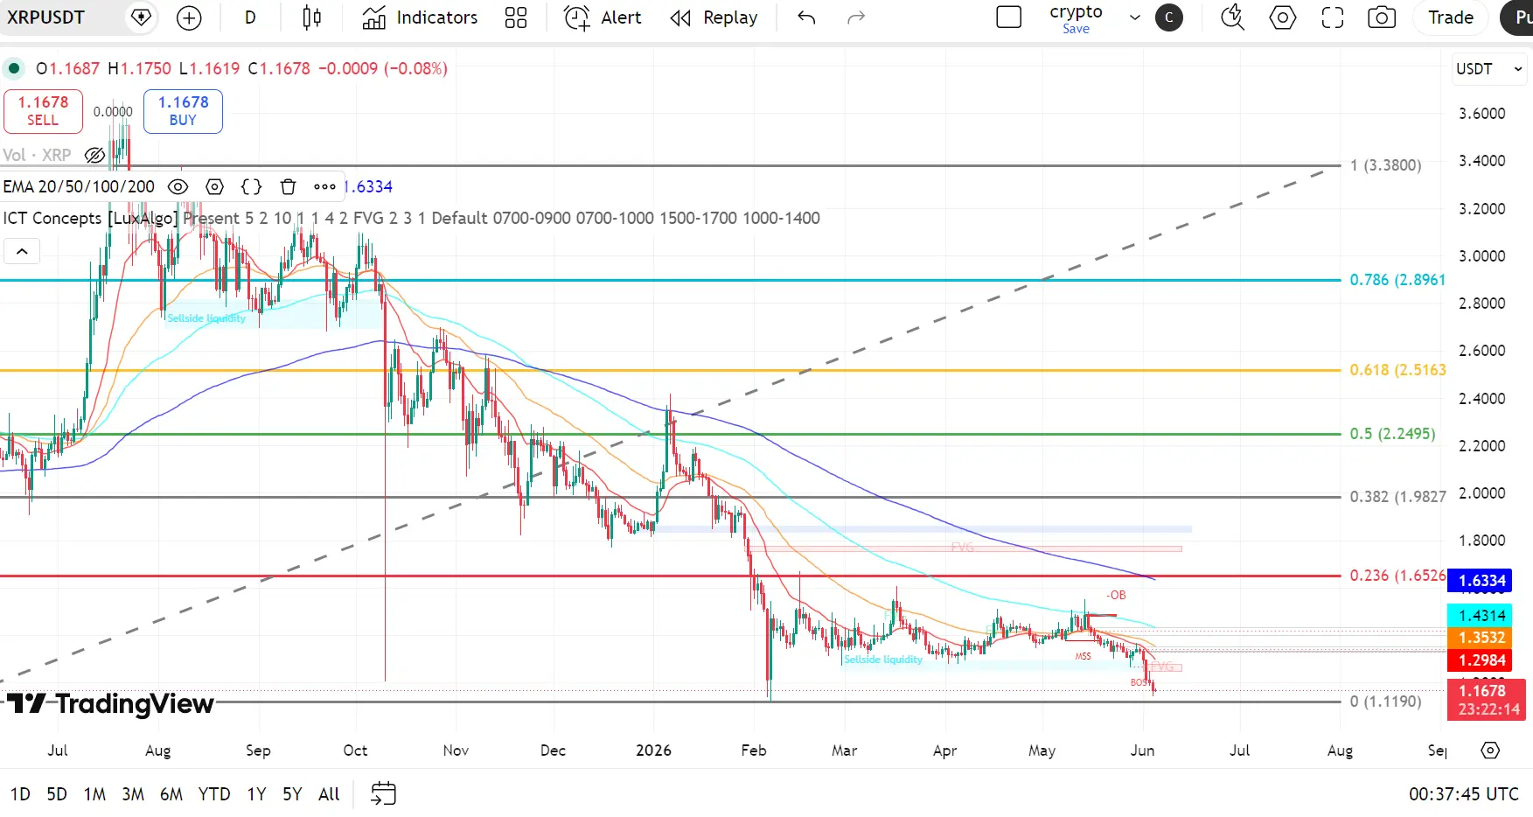Screen dimensions: 1533x817
Task: Click the 1.2984 red price label
Action: tap(1480, 660)
